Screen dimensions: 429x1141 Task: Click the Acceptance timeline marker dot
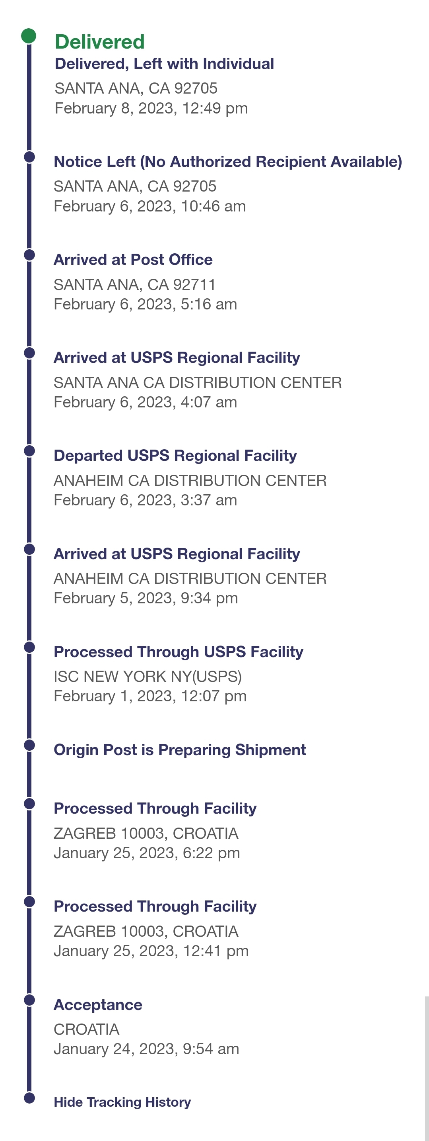[29, 1000]
